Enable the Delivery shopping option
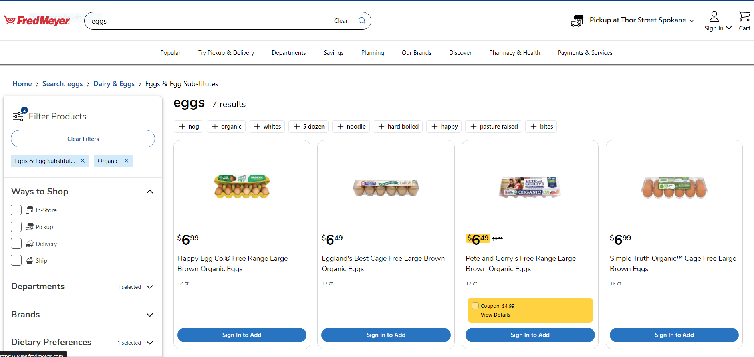The image size is (754, 357). tap(16, 244)
